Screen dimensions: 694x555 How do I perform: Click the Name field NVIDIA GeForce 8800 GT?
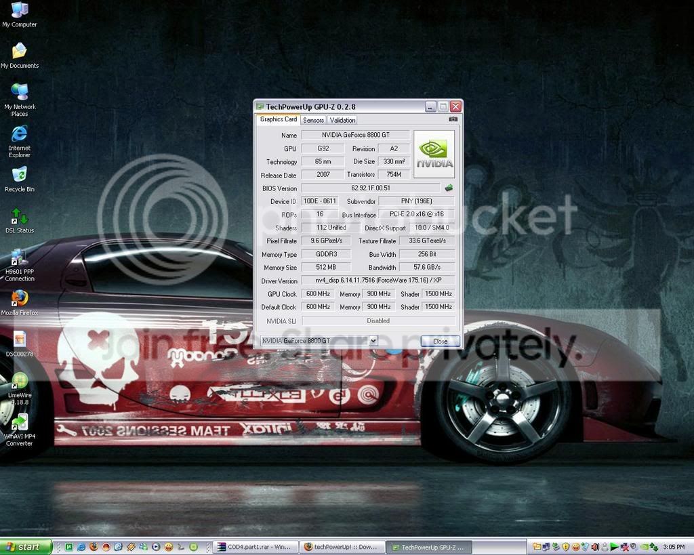point(355,135)
